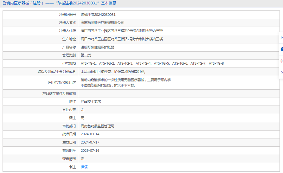The height and width of the screenshot is (173, 283).
Task: Click the 生效日期 row label
Action: [69, 142]
